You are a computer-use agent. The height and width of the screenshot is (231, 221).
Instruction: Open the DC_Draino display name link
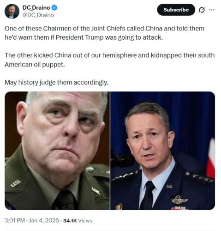tap(36, 7)
